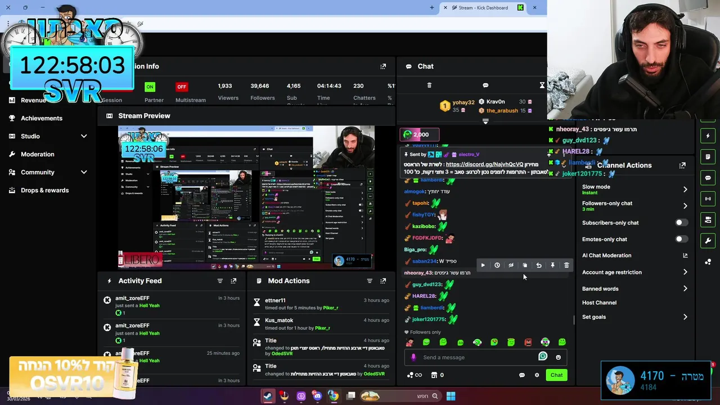This screenshot has height=405, width=720.
Task: Pop out the Mod Actions panel
Action: tap(383, 281)
